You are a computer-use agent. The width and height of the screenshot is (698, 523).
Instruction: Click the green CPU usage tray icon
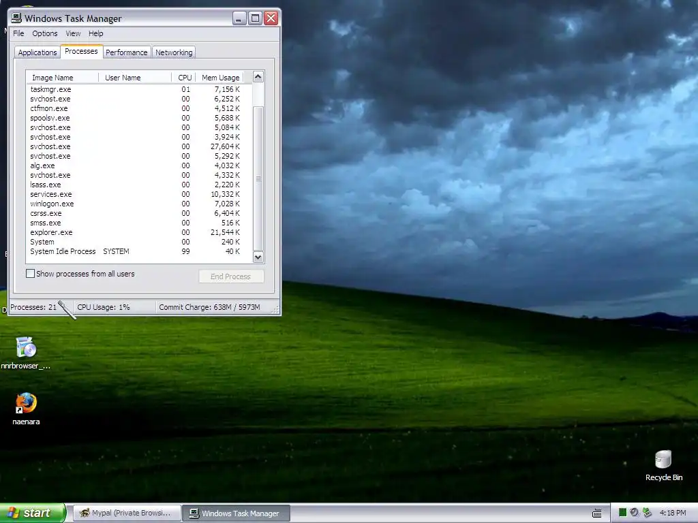pos(622,513)
